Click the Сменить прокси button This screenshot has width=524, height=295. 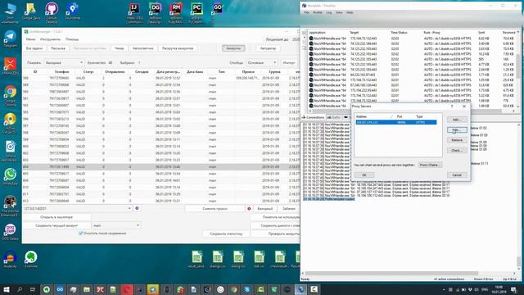[x=215, y=208]
